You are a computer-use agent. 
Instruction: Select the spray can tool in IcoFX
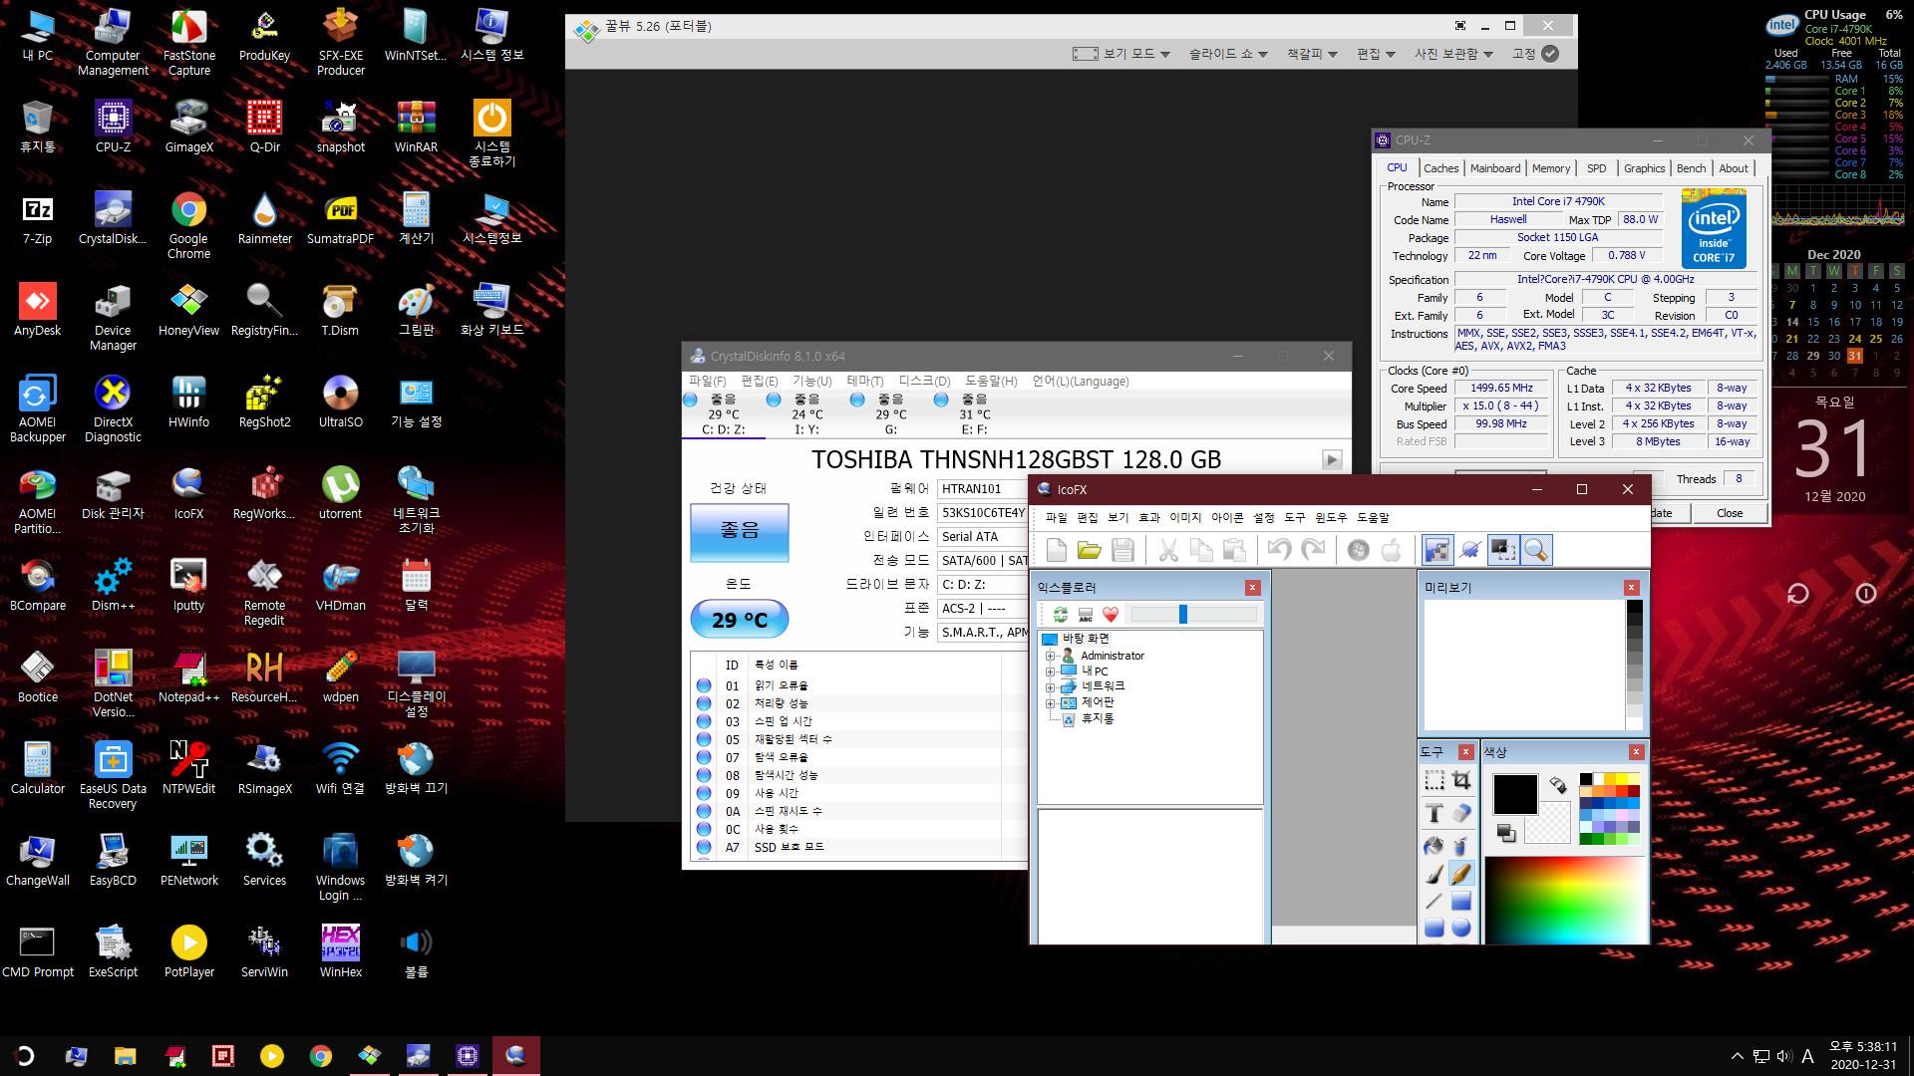[1461, 846]
